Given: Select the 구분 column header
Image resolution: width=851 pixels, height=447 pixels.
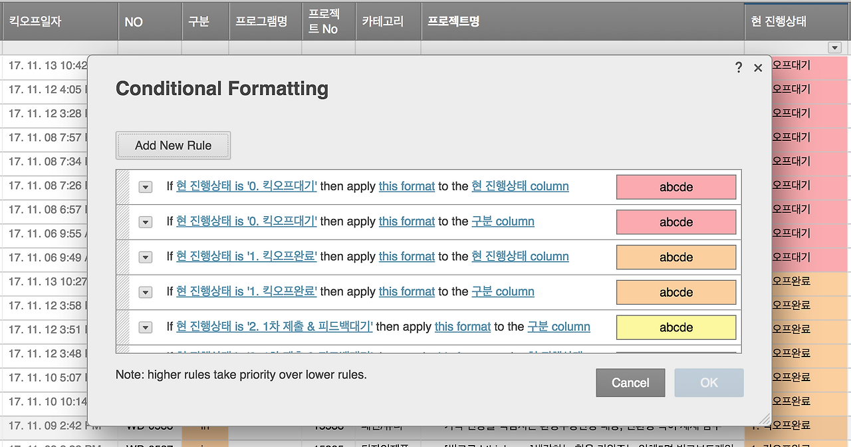Looking at the screenshot, I should coord(205,21).
